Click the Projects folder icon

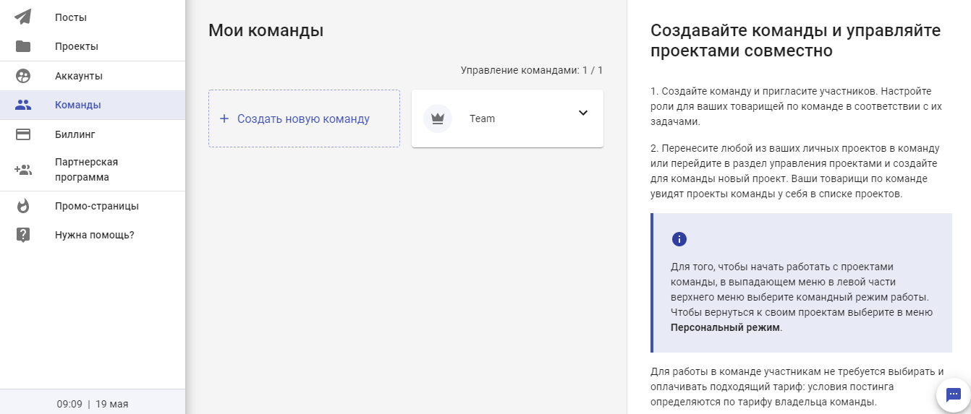(x=23, y=46)
